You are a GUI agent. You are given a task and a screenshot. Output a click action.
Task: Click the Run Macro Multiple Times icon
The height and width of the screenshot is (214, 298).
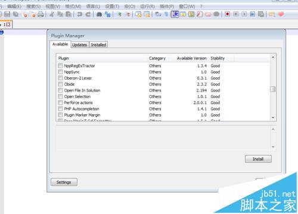click(253, 14)
